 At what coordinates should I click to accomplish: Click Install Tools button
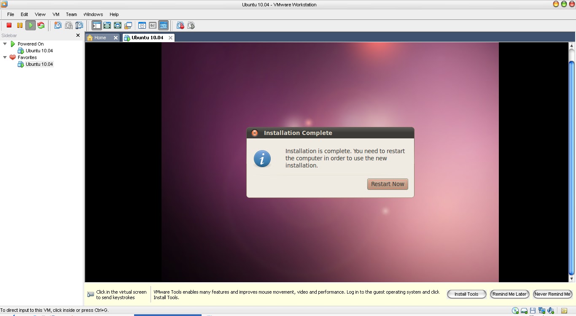[466, 294]
